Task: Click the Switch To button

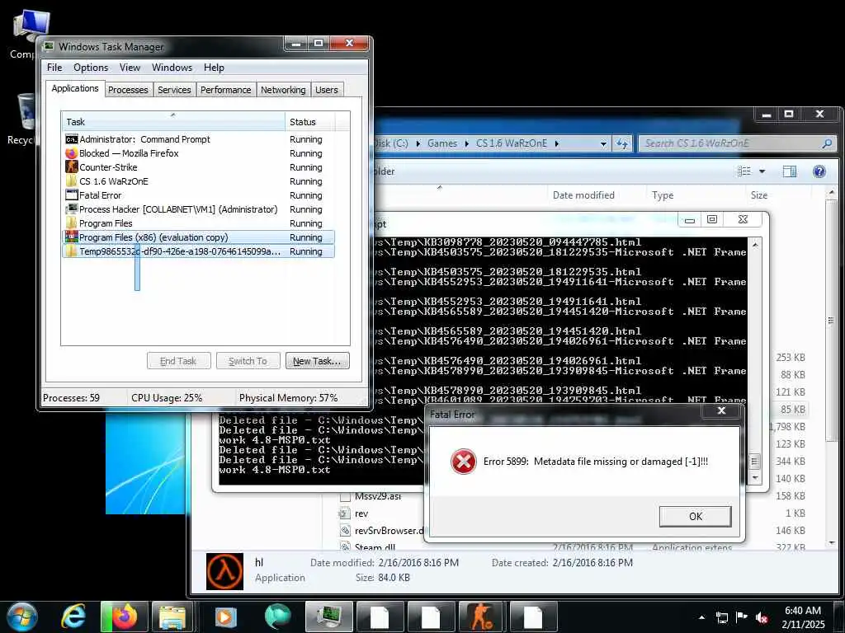Action: click(x=248, y=361)
